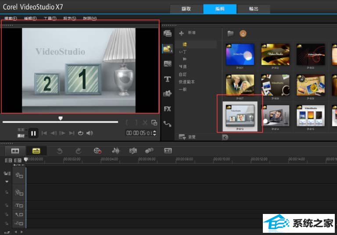
Task: Open the Auto Music icon
Action: 133,151
